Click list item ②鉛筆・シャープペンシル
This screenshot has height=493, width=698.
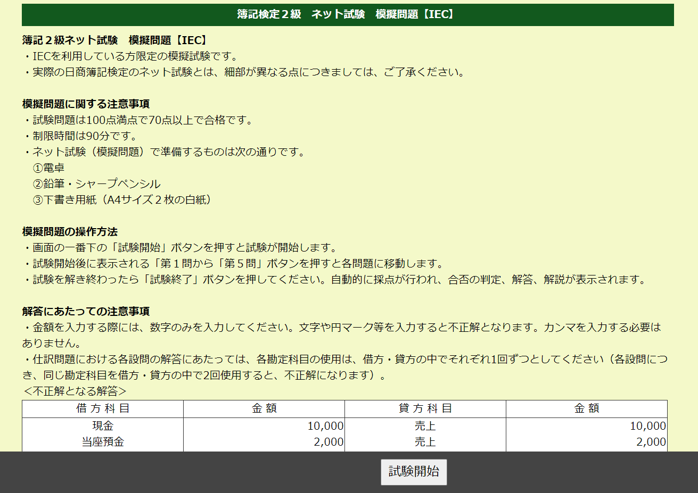96,184
